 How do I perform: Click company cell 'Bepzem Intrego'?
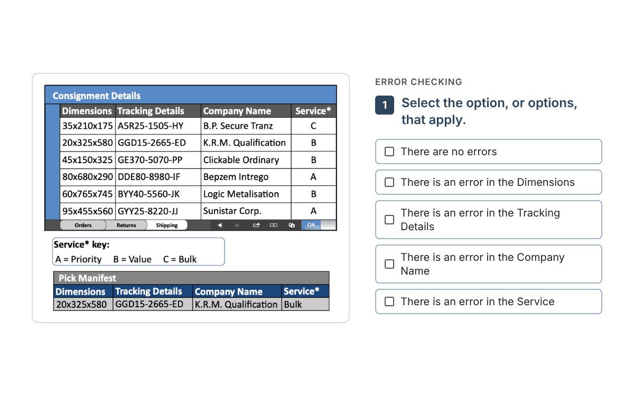(246, 177)
